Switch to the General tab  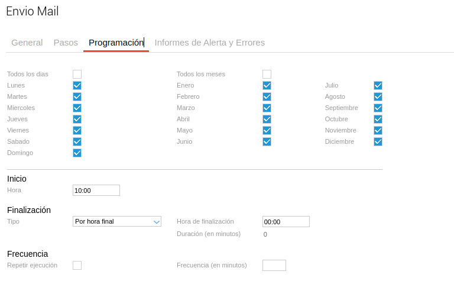point(27,43)
